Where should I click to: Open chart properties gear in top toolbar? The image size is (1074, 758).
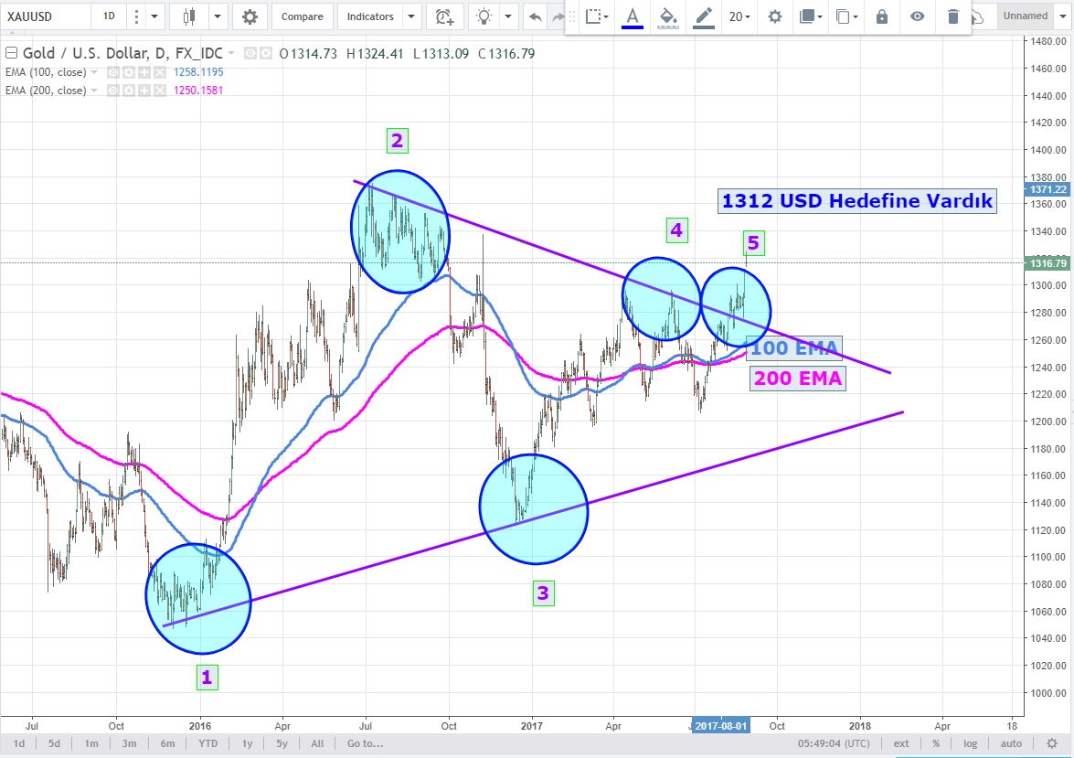click(x=250, y=16)
